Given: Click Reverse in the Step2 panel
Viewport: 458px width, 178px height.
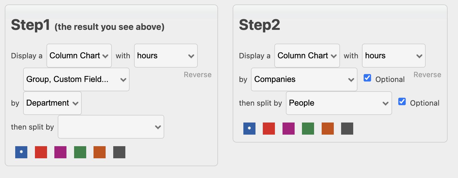Looking at the screenshot, I should click(x=427, y=74).
